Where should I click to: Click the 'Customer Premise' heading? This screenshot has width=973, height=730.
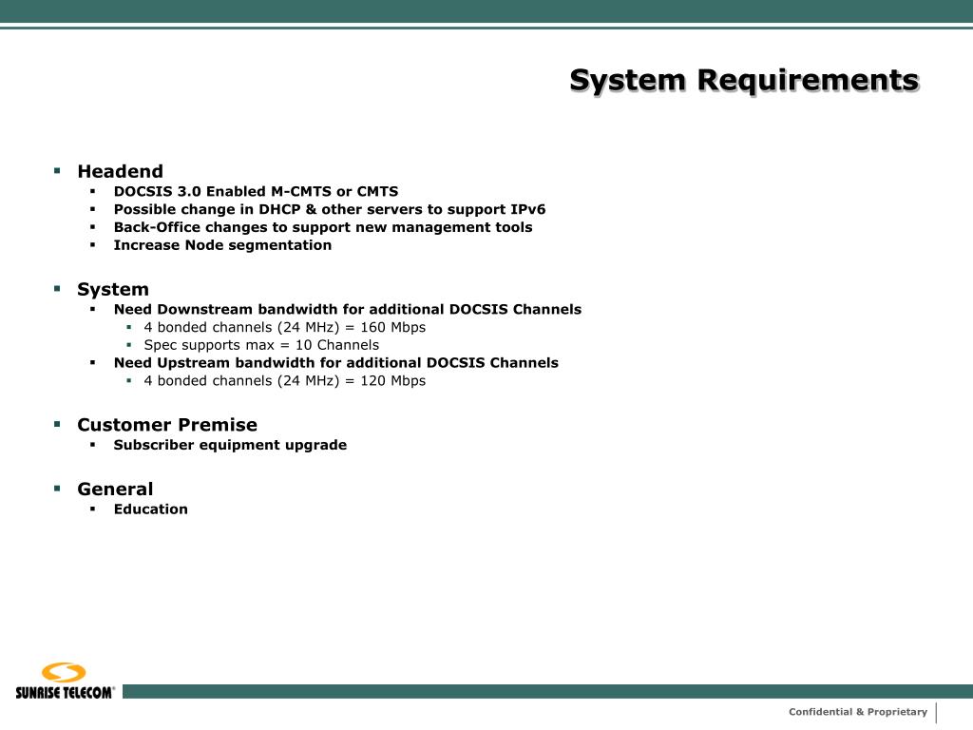[167, 425]
